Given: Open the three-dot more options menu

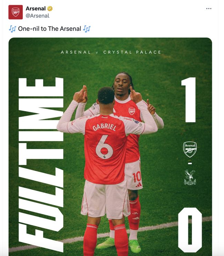Looking at the screenshot, I should point(208,9).
